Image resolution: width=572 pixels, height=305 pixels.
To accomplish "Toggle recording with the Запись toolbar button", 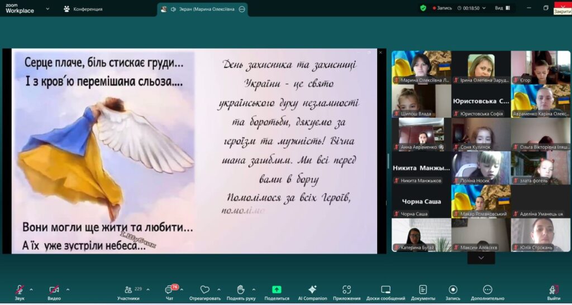I will (453, 290).
